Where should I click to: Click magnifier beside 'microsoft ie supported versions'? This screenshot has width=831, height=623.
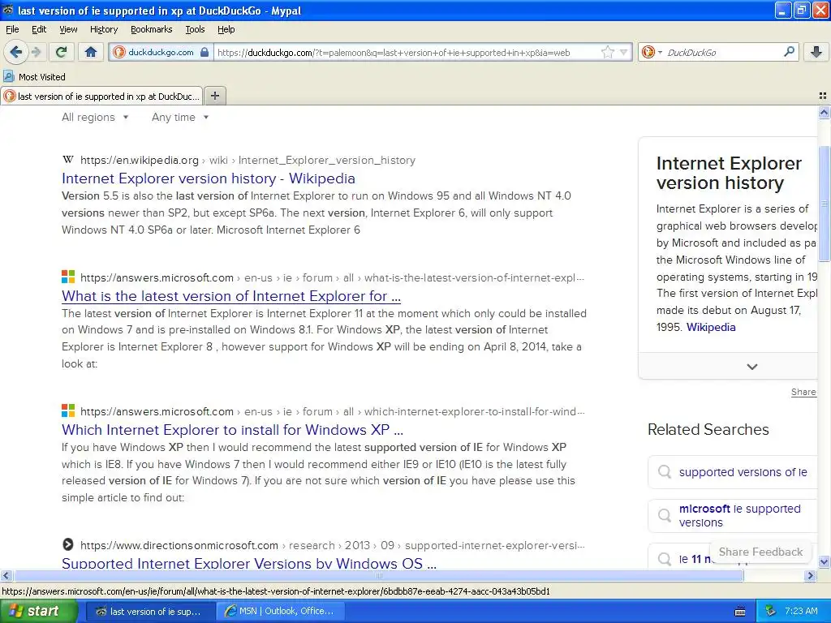tap(665, 515)
